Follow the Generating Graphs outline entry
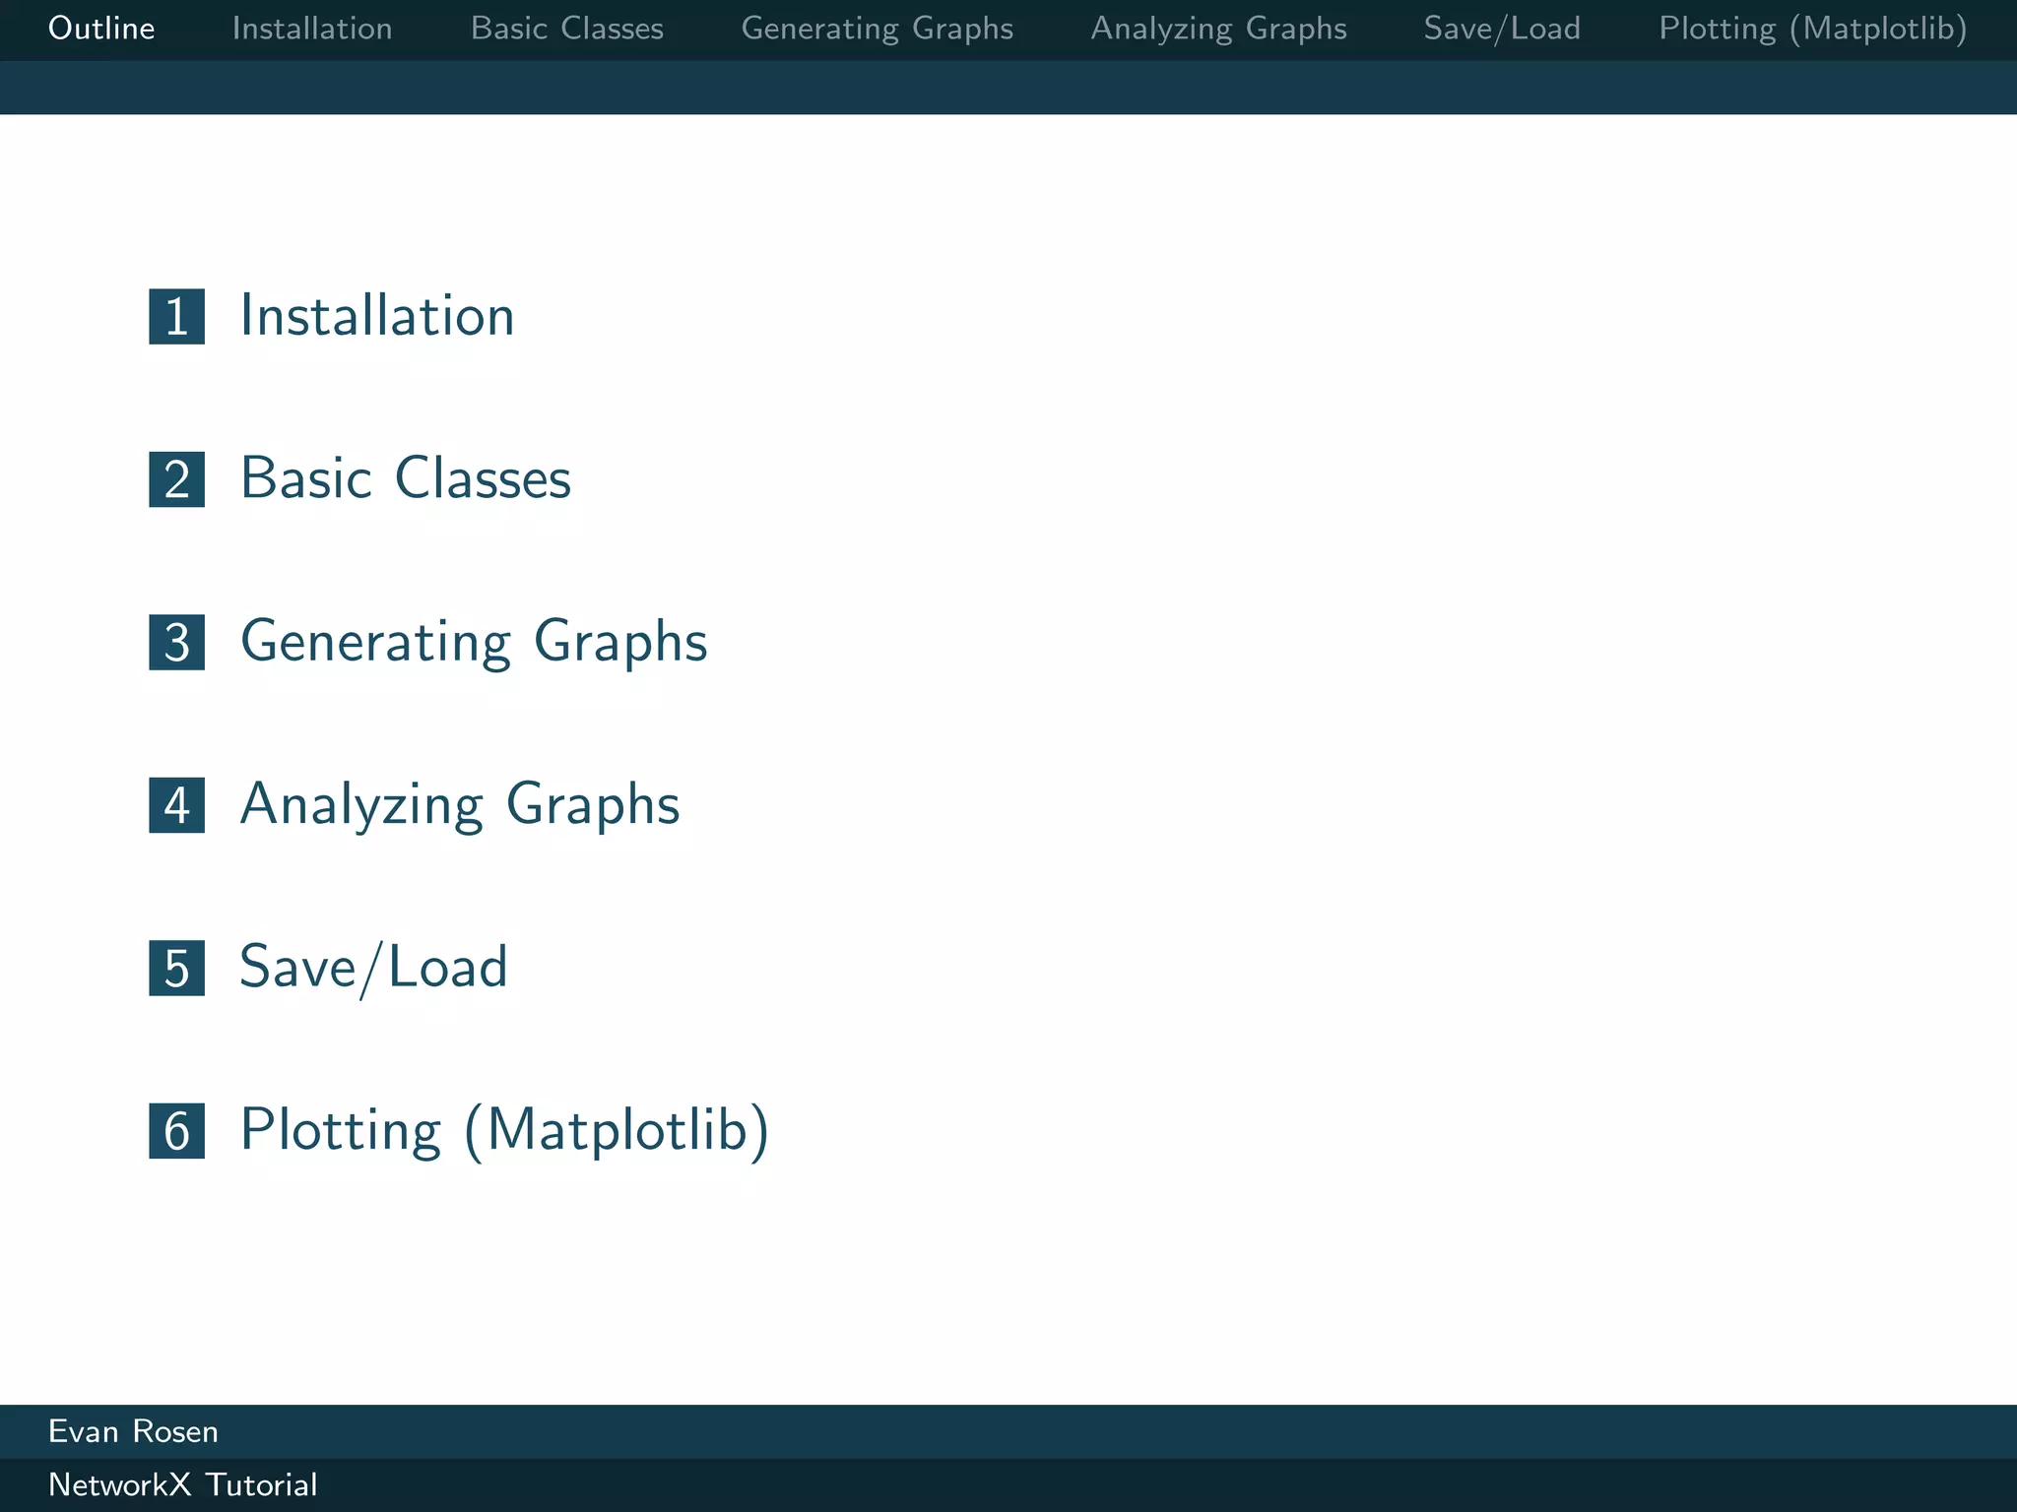The width and height of the screenshot is (2017, 1512). coord(474,644)
